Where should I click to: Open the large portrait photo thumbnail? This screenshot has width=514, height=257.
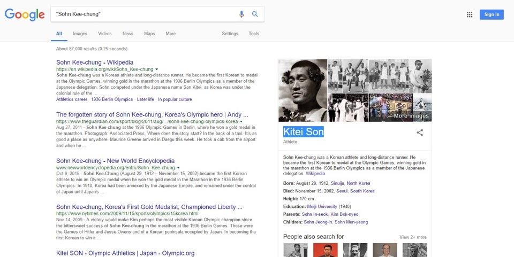pos(303,90)
